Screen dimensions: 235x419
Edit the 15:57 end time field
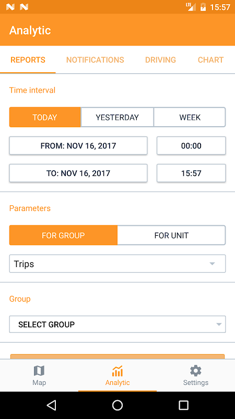point(191,173)
